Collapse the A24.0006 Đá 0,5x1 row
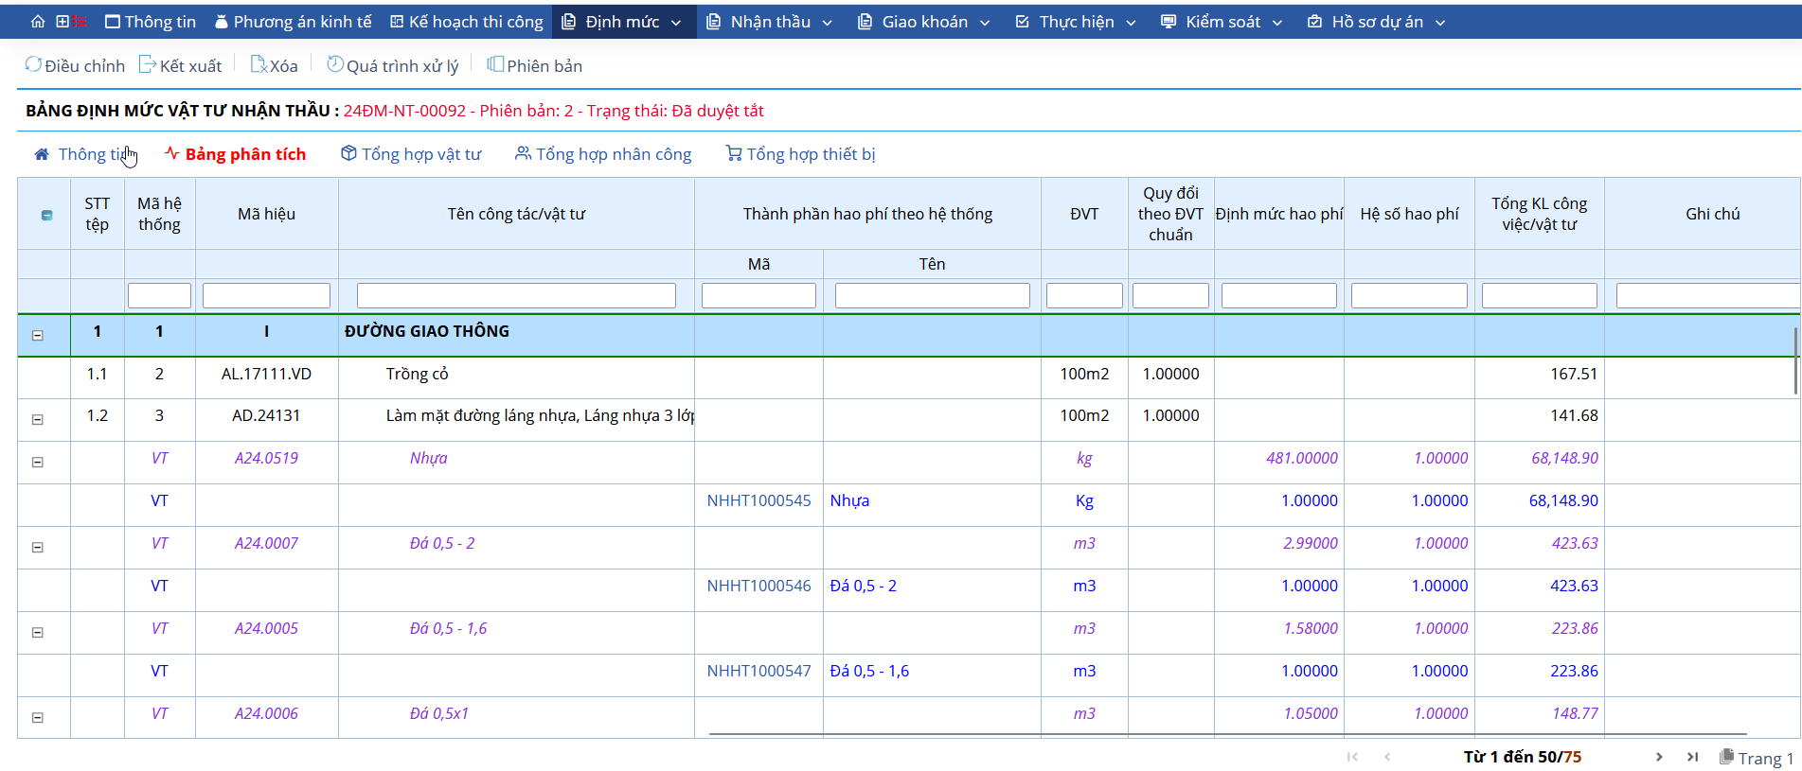Viewport: 1802px width, 771px height. [38, 717]
